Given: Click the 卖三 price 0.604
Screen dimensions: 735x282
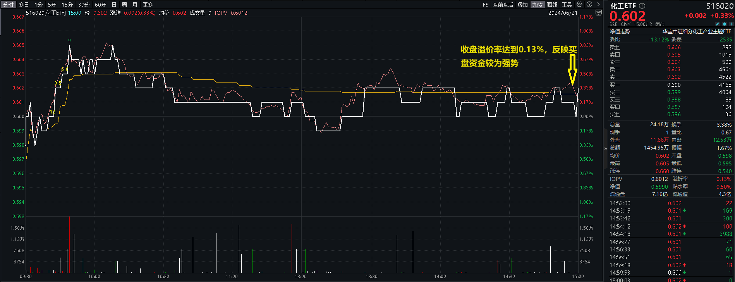Looking at the screenshot, I should pos(674,62).
